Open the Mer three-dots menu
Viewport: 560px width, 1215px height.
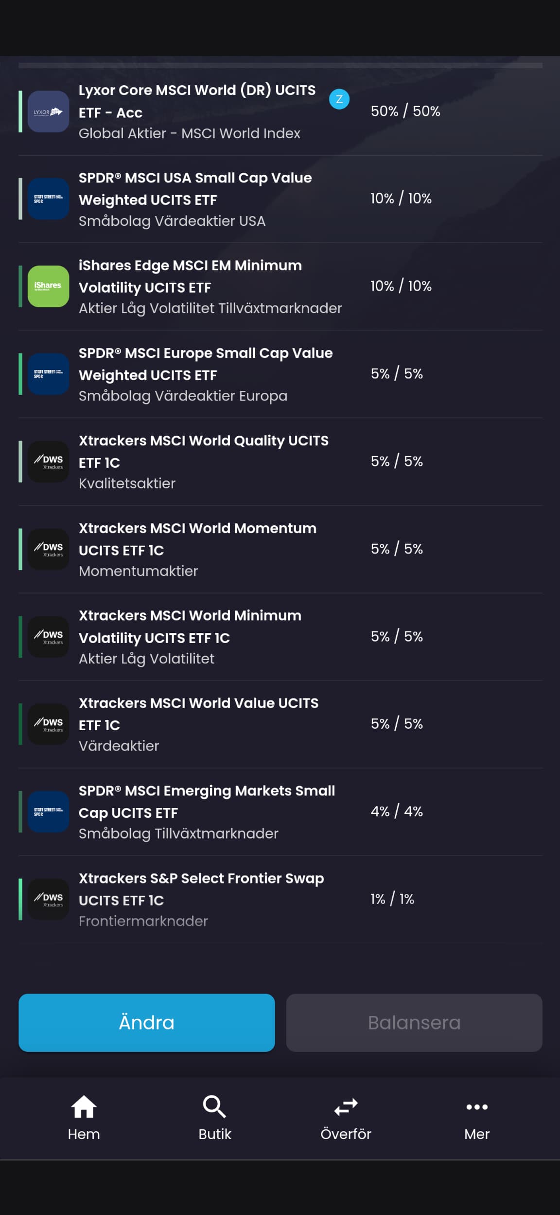(x=477, y=1107)
